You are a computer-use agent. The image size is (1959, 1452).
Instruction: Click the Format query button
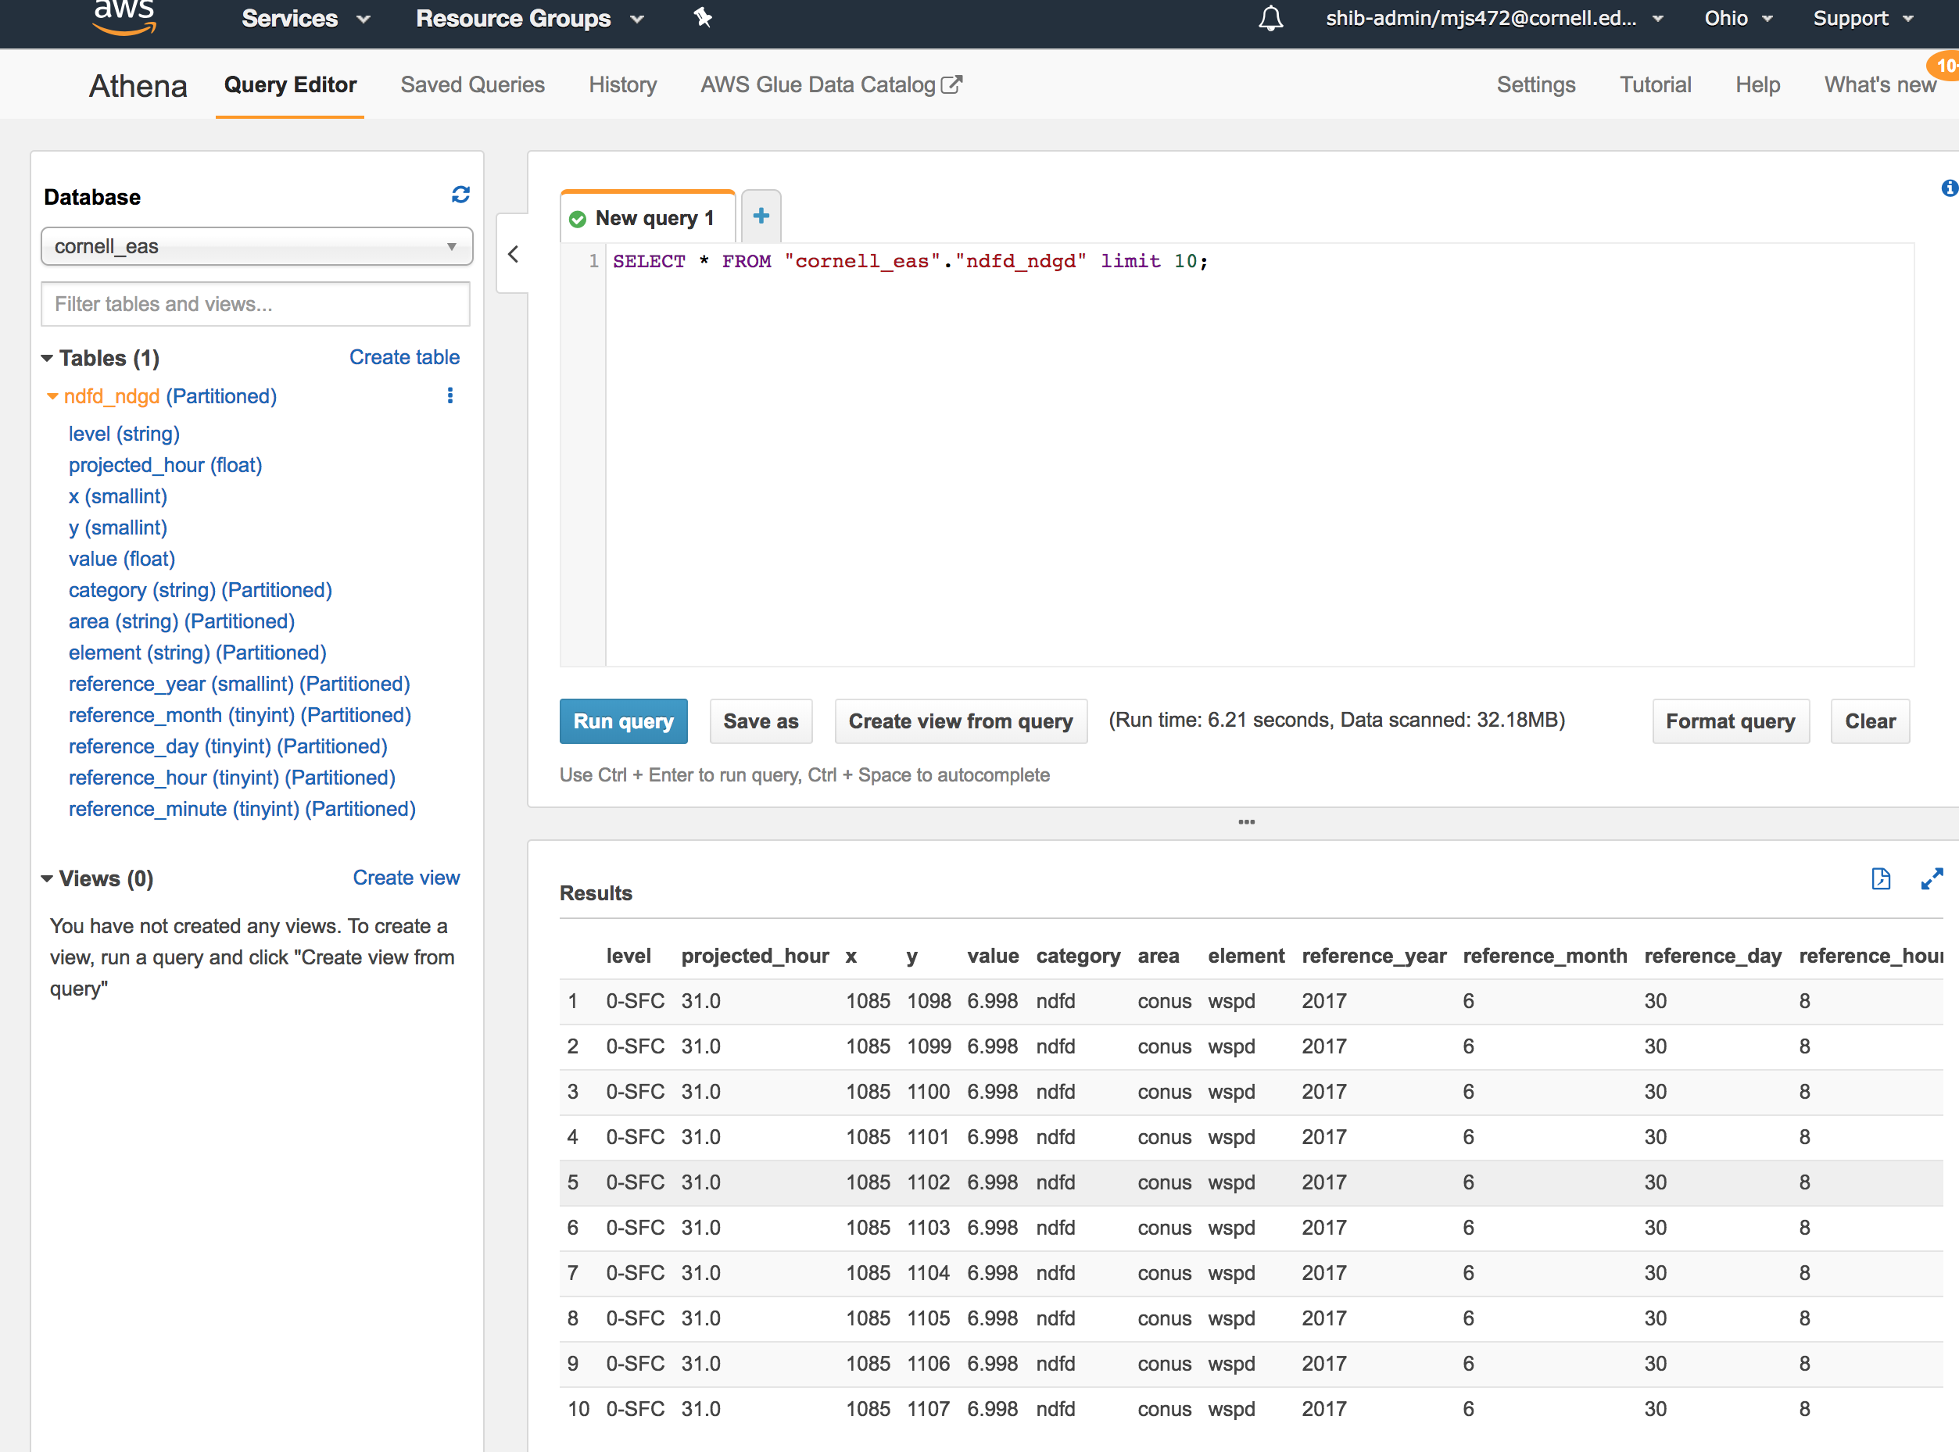click(1731, 721)
